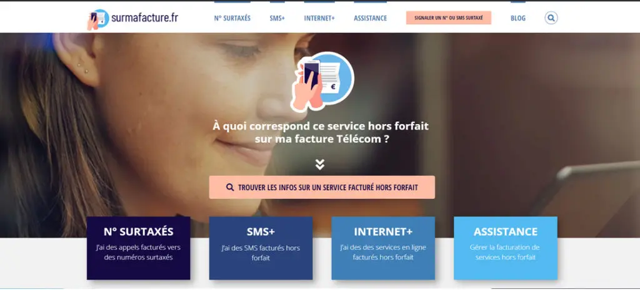Click 'Gérer la facturation de services' text
Viewport: 640px width, 290px height.
coord(505,253)
